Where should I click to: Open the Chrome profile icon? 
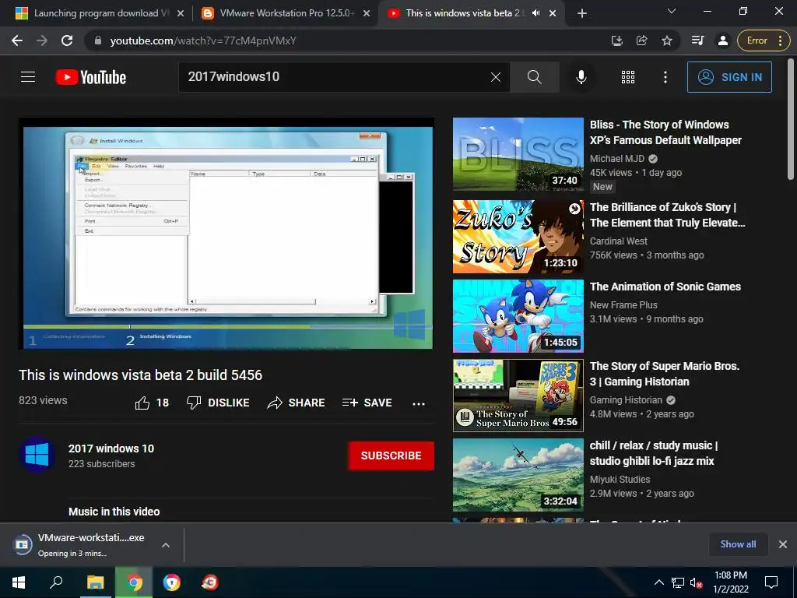pos(723,40)
